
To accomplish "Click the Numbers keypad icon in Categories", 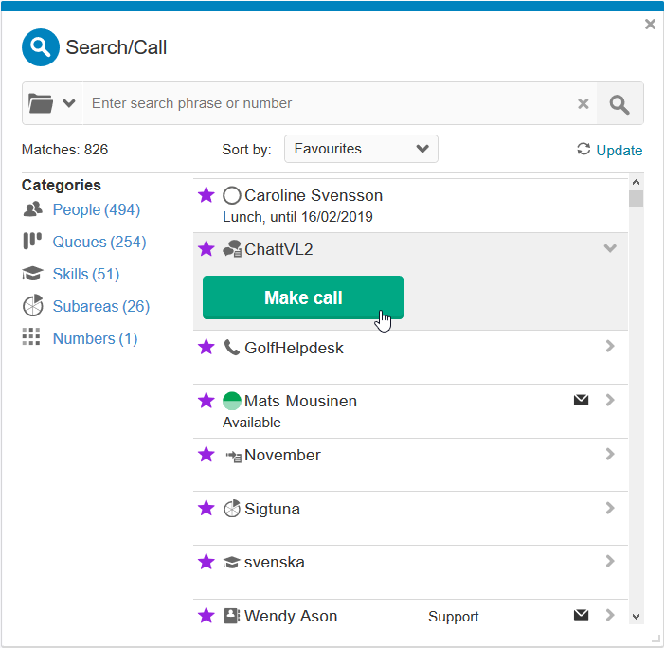I will coord(32,338).
